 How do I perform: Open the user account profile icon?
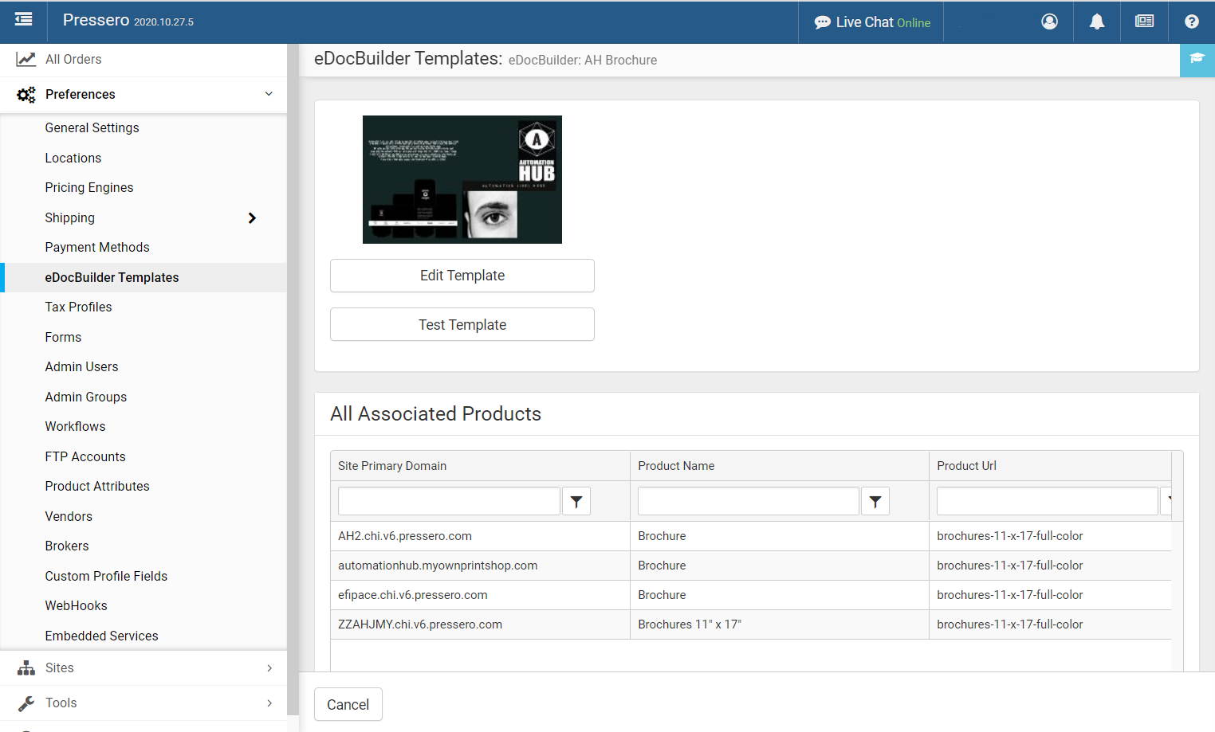click(1050, 22)
